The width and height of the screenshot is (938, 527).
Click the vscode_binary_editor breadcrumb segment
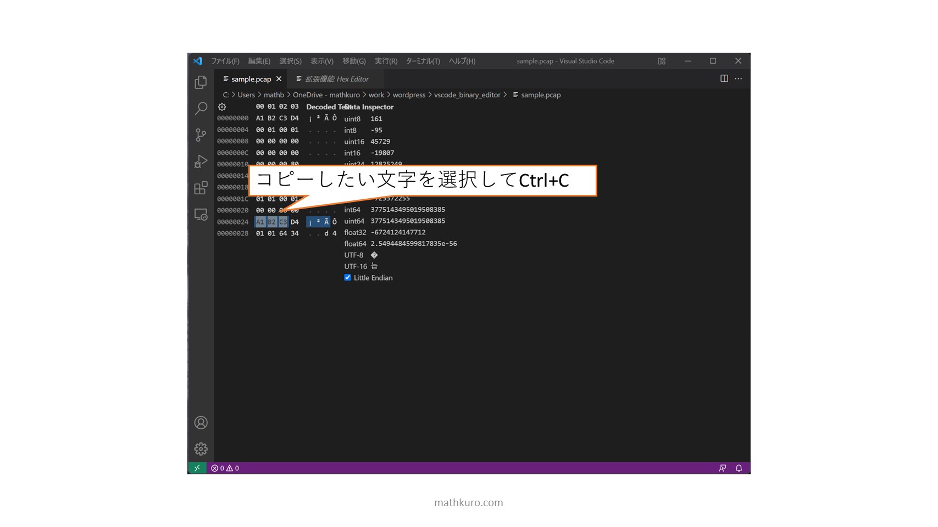467,95
